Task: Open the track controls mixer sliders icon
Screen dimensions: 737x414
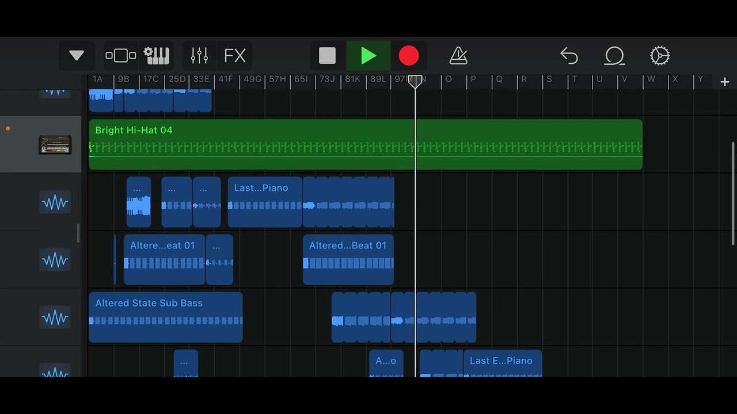Action: pyautogui.click(x=199, y=56)
